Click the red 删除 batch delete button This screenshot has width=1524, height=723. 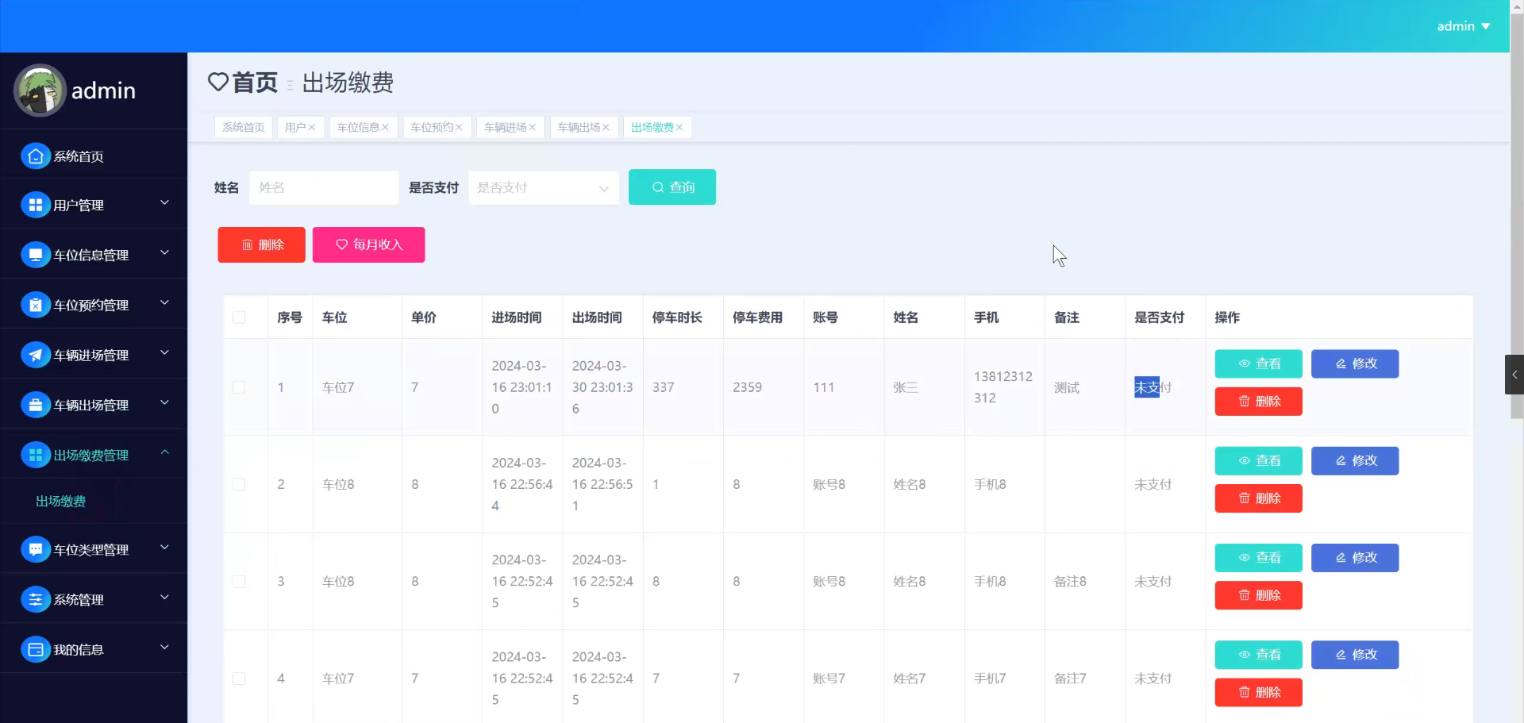coord(262,245)
